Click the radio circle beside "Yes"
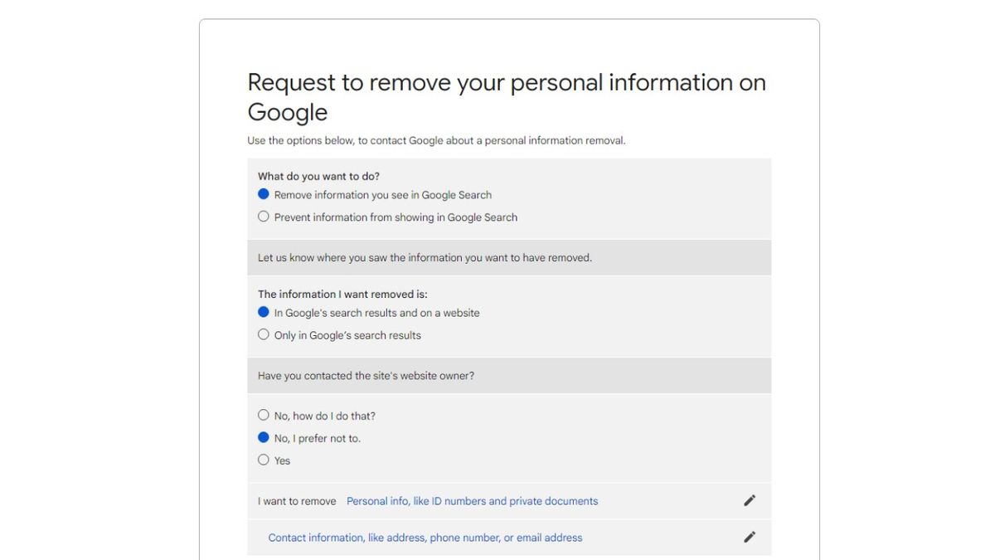The width and height of the screenshot is (995, 560). [263, 459]
